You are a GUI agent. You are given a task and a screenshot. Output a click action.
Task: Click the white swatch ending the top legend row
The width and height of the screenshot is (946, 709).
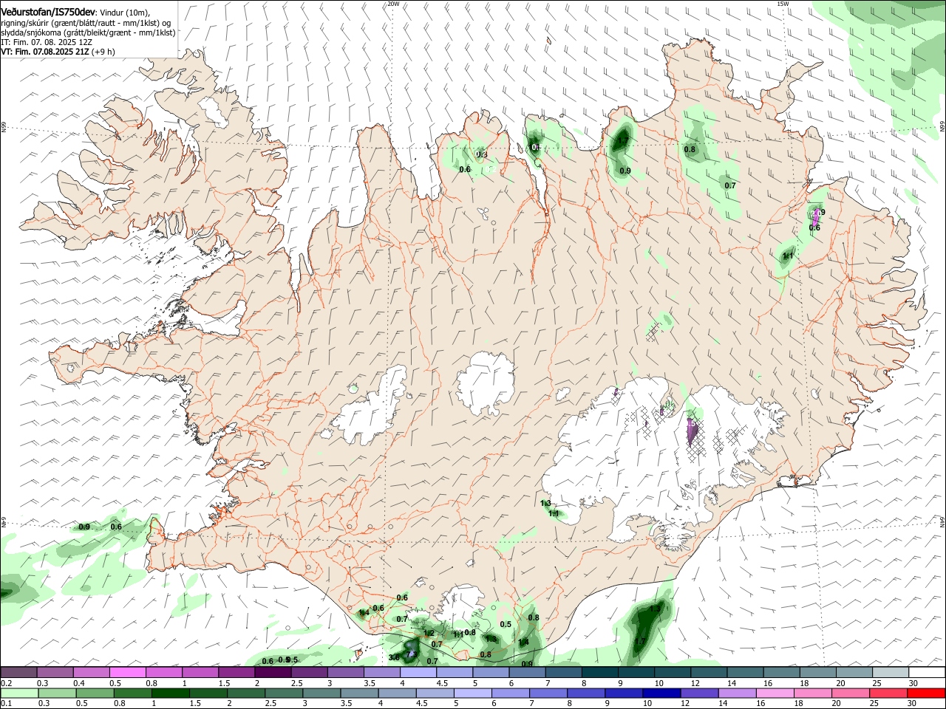click(x=926, y=672)
